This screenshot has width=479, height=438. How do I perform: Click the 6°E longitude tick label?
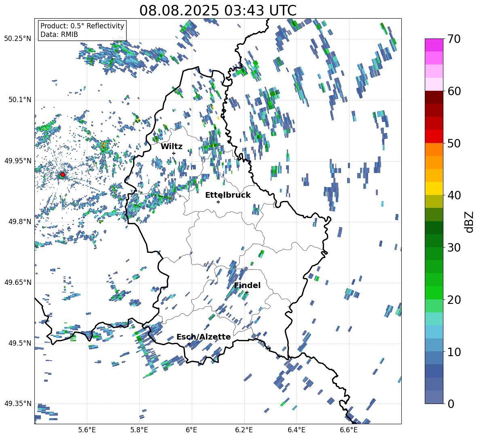coord(191,430)
